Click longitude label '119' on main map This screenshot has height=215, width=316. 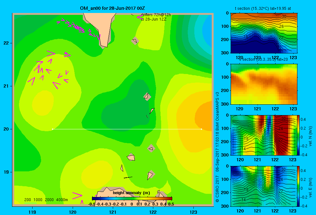(x=32, y=212)
